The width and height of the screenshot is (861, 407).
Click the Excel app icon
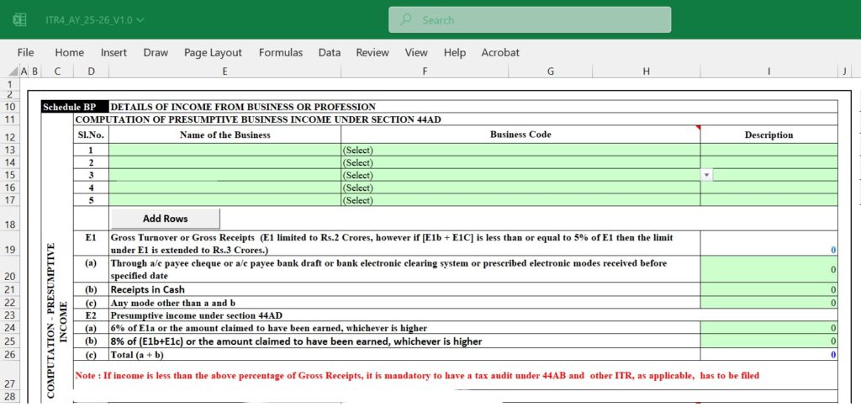[x=19, y=19]
